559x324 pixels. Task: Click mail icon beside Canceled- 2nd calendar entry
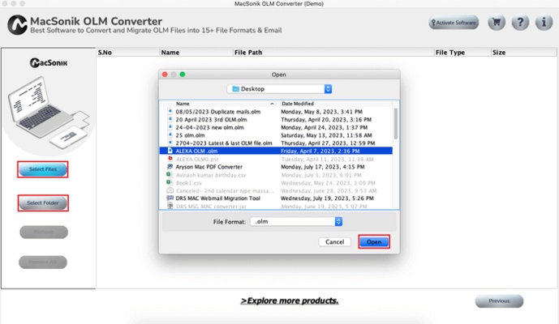pos(170,190)
